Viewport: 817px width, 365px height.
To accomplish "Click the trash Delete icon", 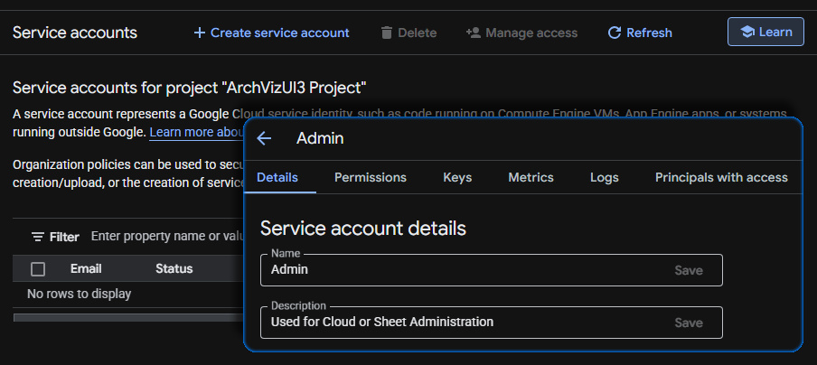I will [x=387, y=33].
